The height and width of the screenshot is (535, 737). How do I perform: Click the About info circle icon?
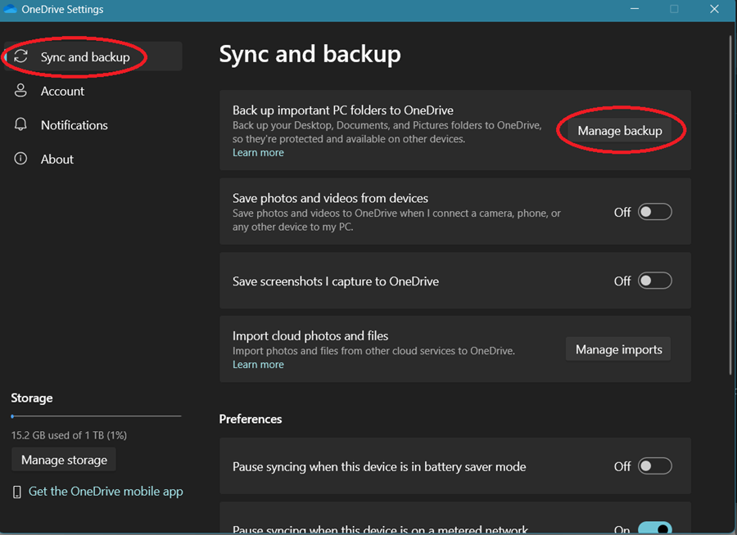click(20, 159)
